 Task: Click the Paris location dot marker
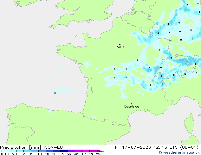pos(120,44)
